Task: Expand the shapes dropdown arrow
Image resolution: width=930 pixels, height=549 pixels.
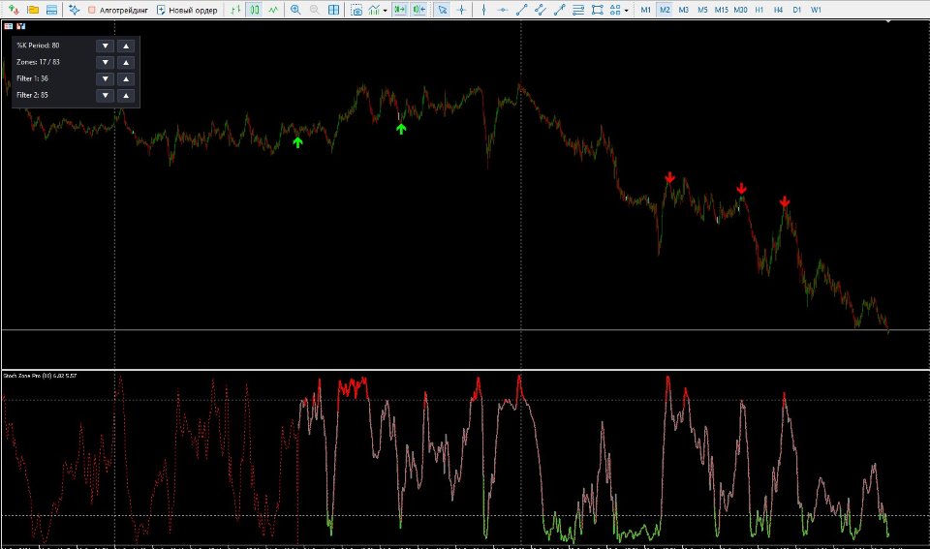Action: pos(627,10)
